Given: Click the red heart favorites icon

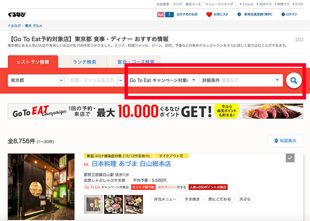Looking at the screenshot, I should (209, 15).
